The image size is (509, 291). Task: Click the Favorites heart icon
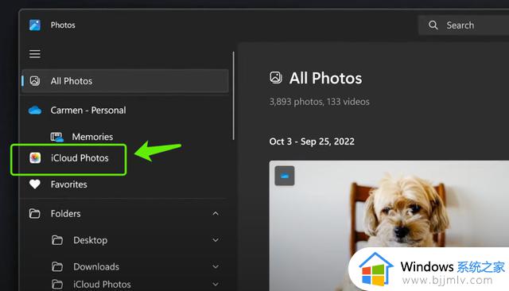pos(35,184)
